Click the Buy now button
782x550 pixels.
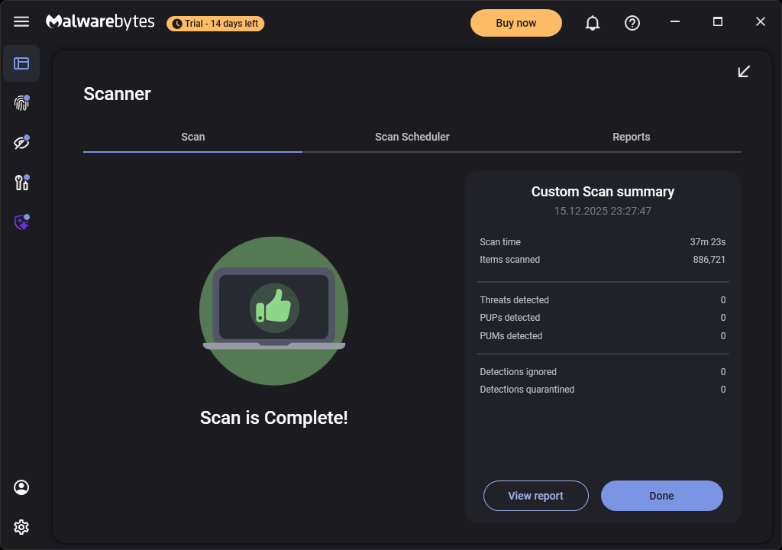point(516,23)
